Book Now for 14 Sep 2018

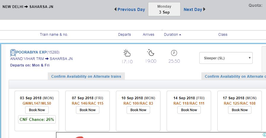pyautogui.click(x=189, y=110)
